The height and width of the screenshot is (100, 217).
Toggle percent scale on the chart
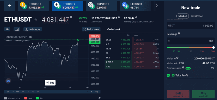91,92
